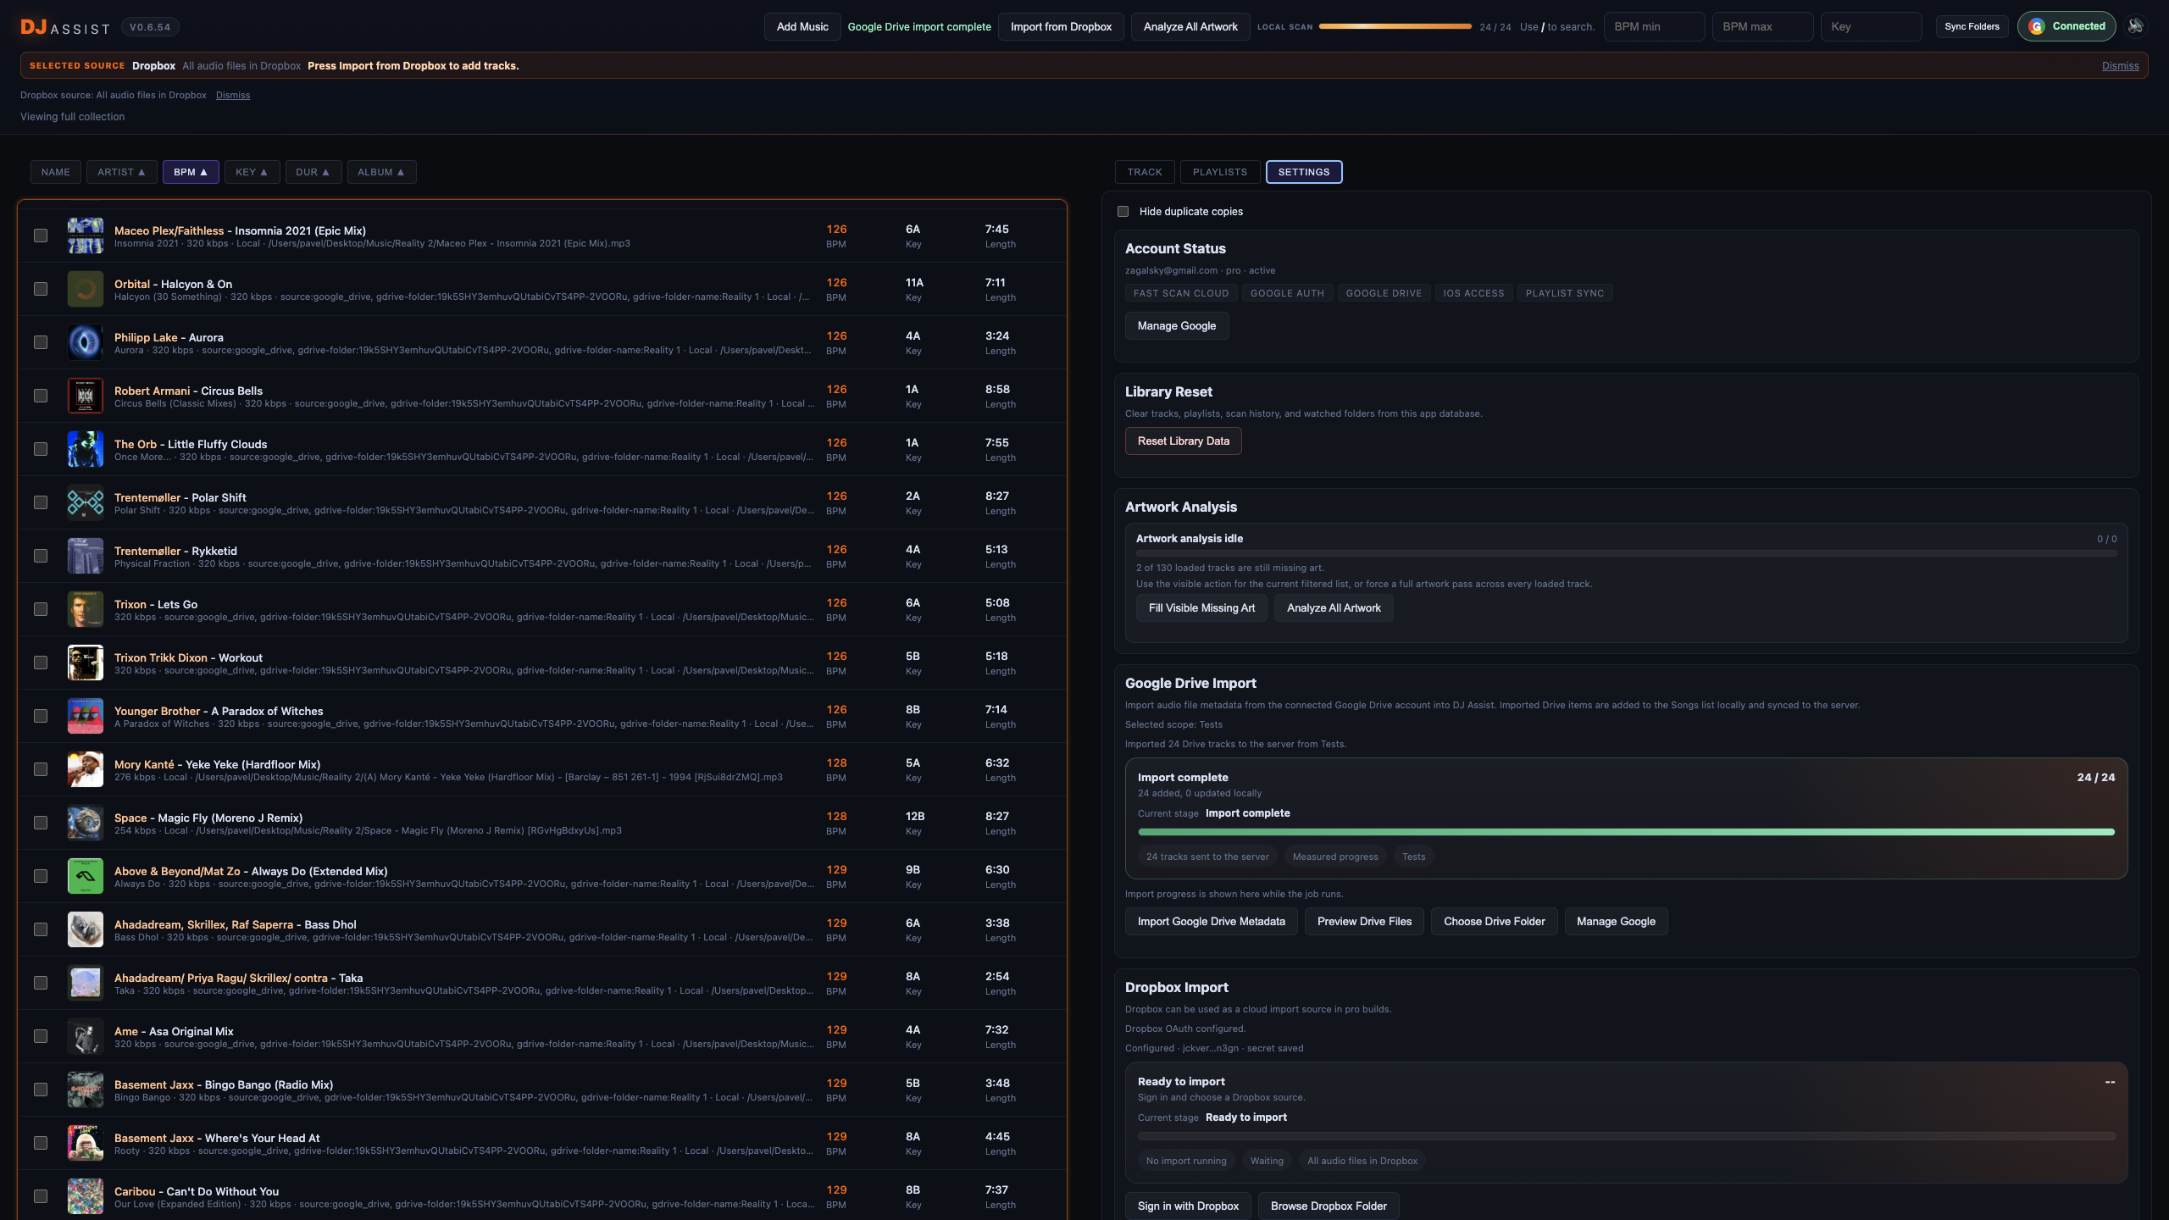Click the Dropbox Ready to import progress bar
This screenshot has height=1220, width=2169.
tap(1626, 1136)
